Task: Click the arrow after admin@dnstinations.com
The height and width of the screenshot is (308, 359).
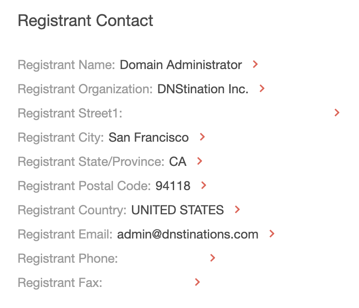Action: point(271,234)
